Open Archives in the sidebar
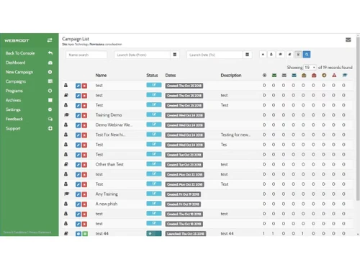The image size is (360, 270). tap(29, 100)
